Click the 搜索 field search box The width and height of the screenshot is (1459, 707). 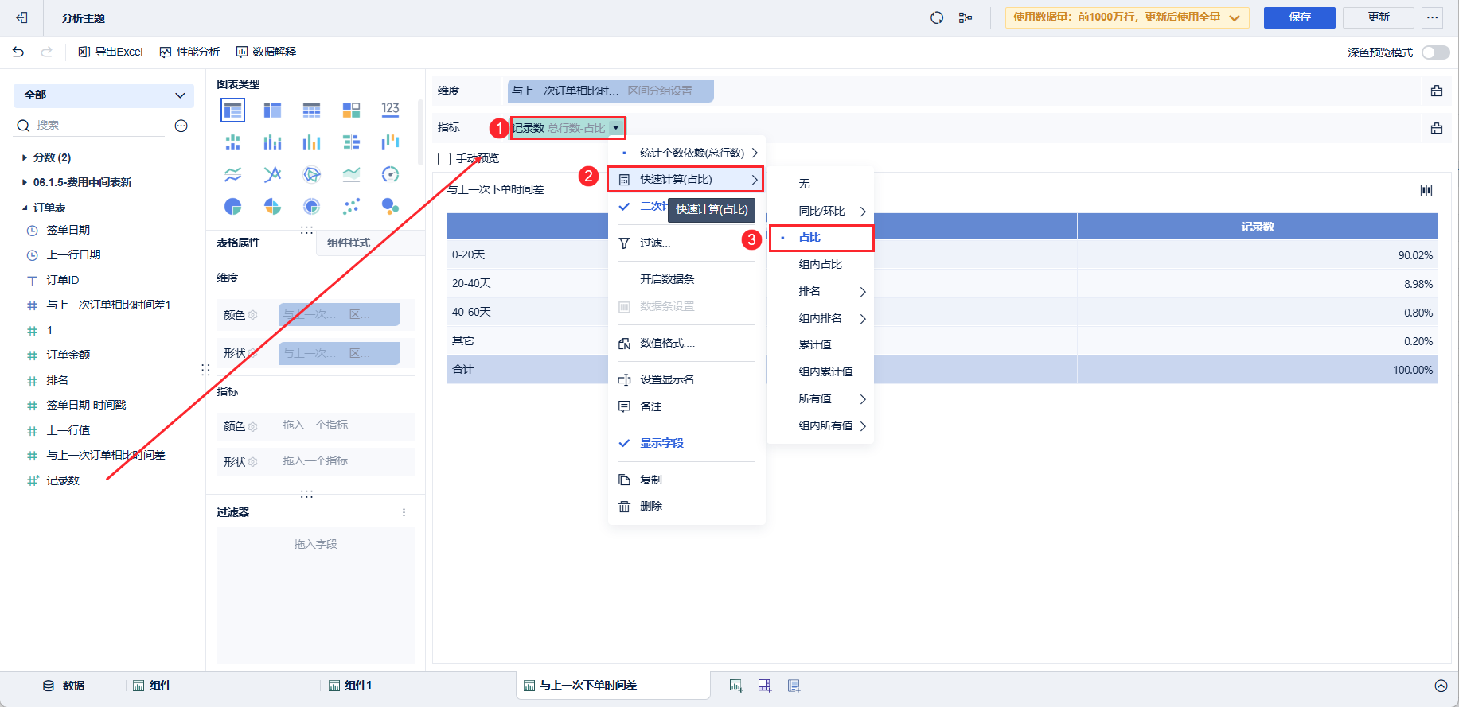(x=91, y=126)
